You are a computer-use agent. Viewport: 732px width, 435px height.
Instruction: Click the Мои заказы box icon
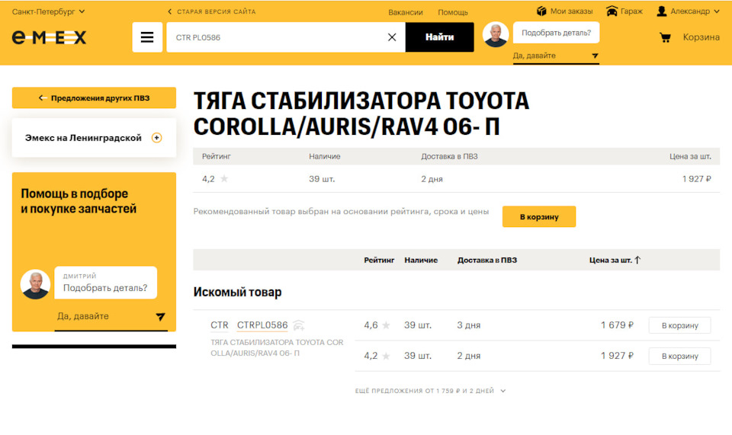pyautogui.click(x=541, y=11)
